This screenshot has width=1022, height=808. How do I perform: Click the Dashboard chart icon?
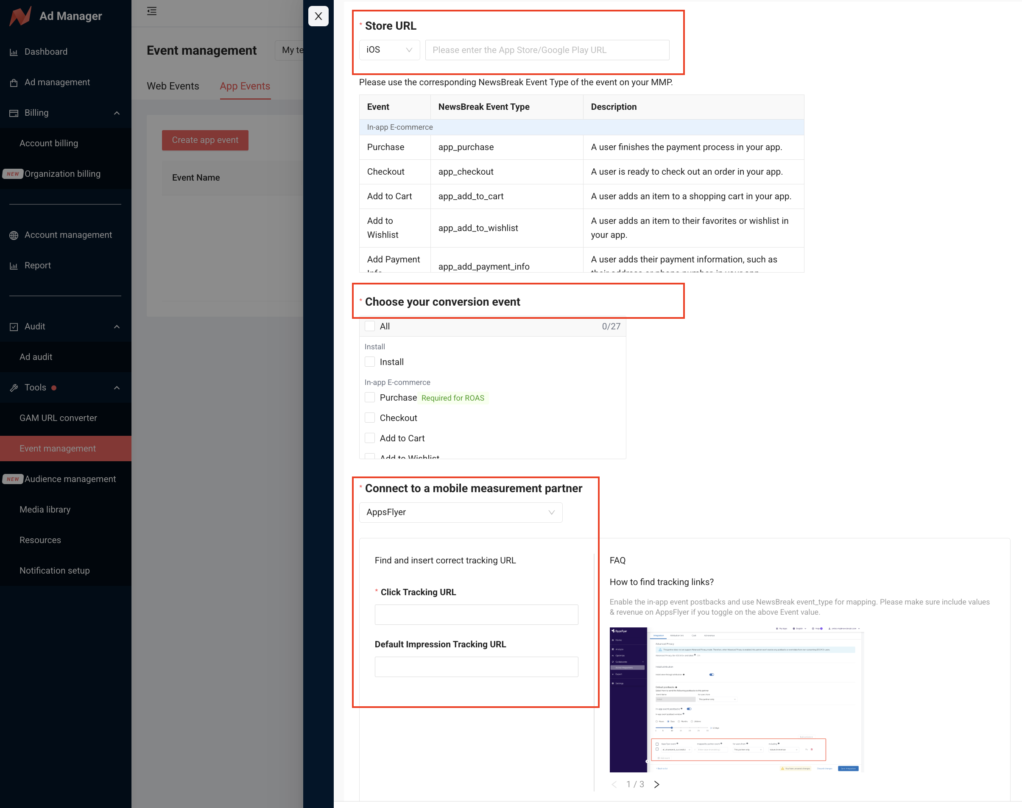coord(14,52)
